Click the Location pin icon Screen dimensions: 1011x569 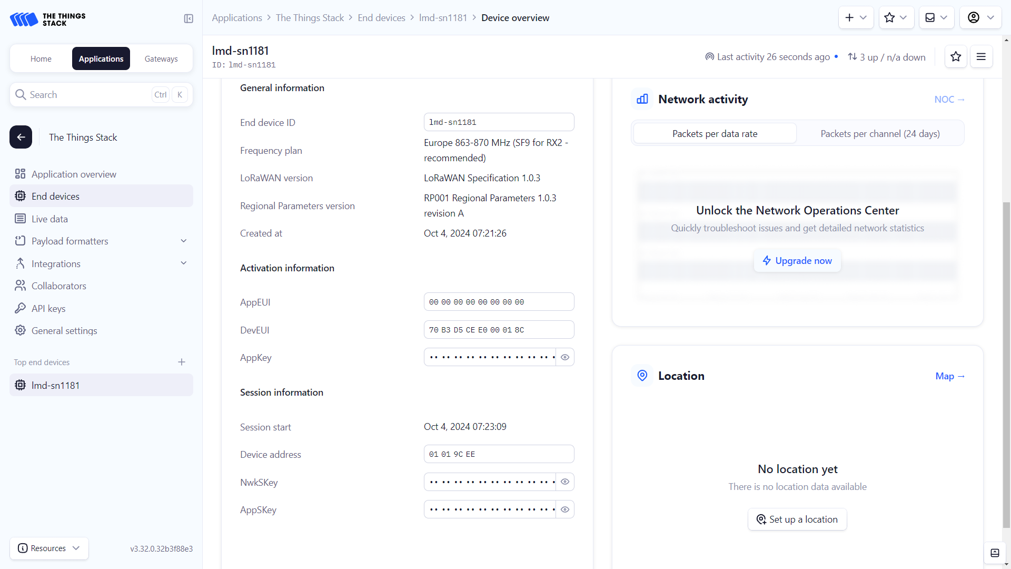click(641, 375)
